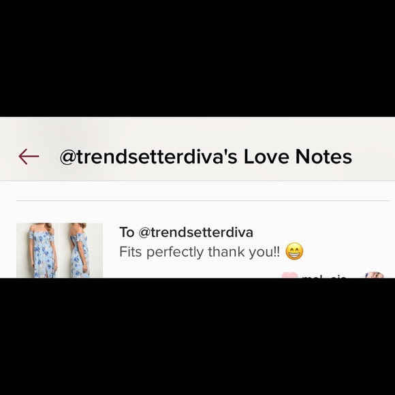Open the back-view blue floral dress photo

(x=81, y=251)
